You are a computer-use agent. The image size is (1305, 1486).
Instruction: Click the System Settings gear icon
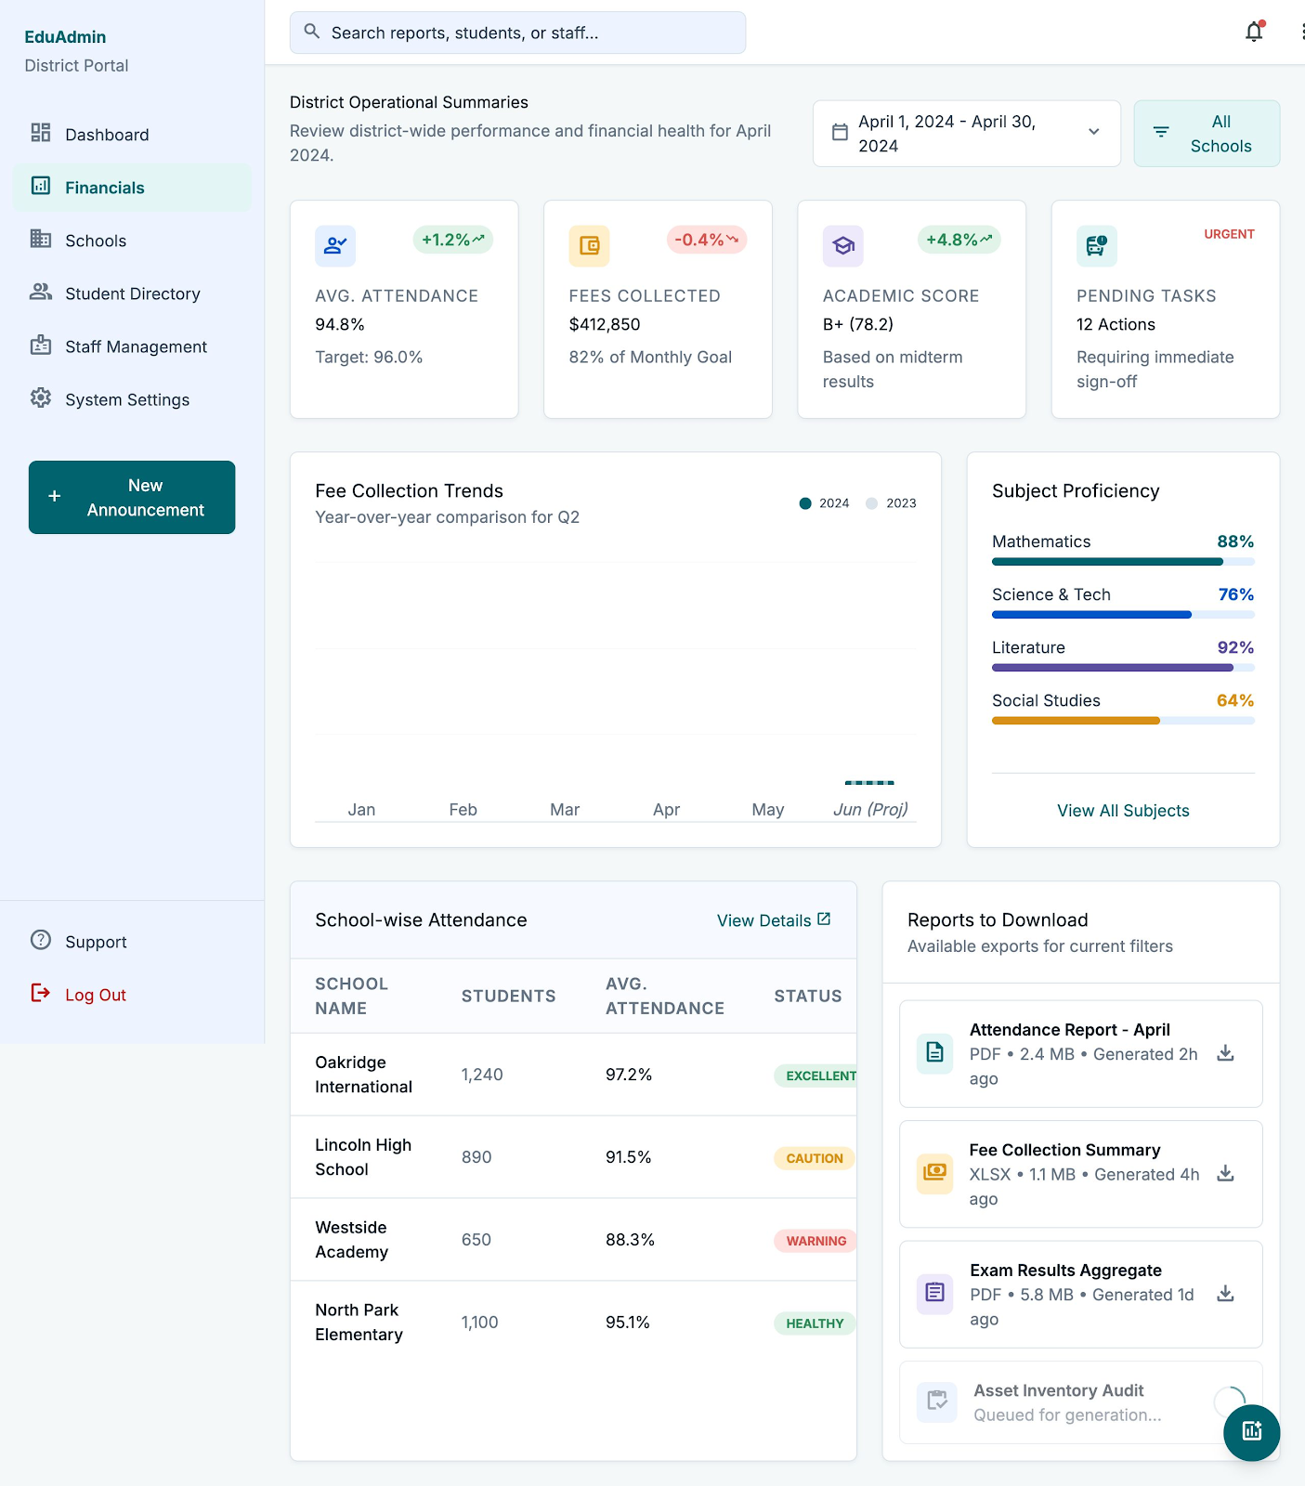[41, 398]
